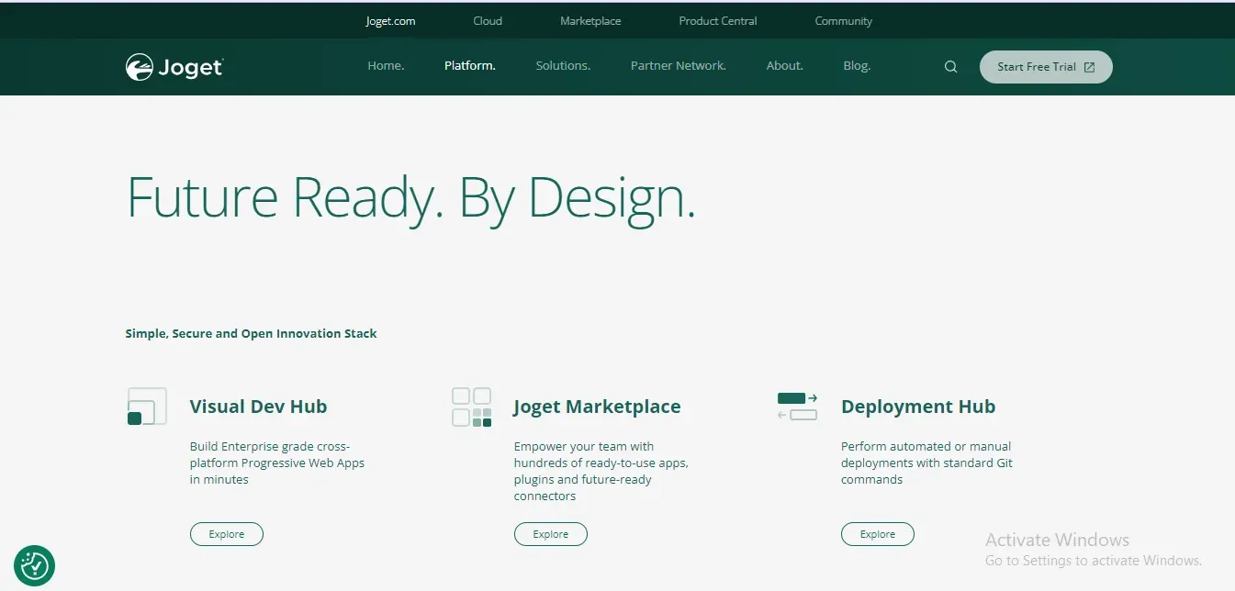Viewport: 1235px width, 591px height.
Task: Open the Blog menu item
Action: click(x=857, y=66)
